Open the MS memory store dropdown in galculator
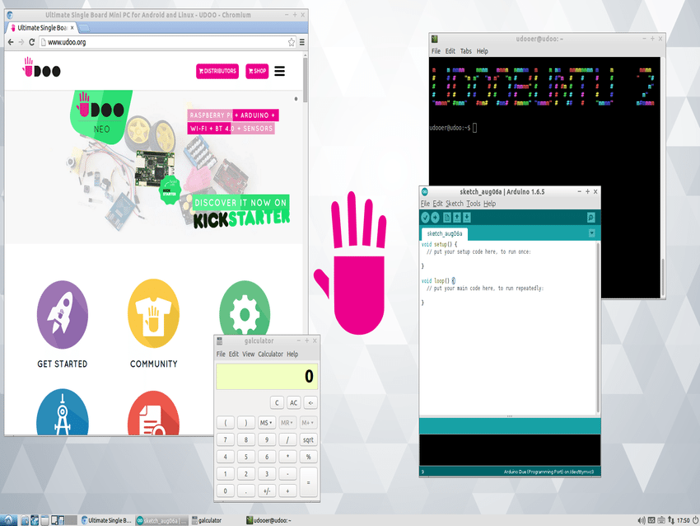 (x=266, y=423)
